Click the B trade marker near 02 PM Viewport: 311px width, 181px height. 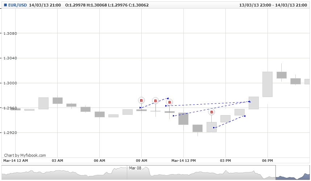(212, 112)
